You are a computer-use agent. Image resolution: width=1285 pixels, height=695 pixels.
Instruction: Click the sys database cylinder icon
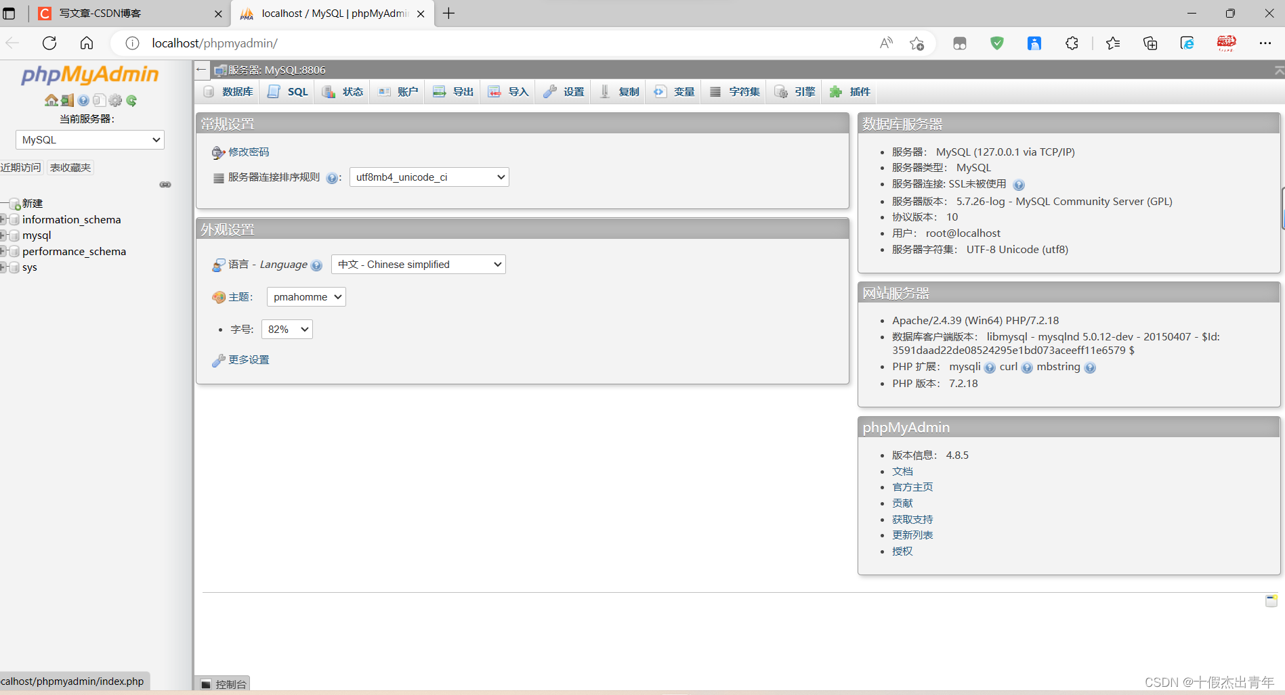point(14,267)
